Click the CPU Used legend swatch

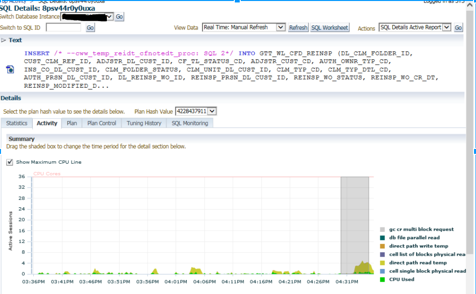(x=382, y=279)
